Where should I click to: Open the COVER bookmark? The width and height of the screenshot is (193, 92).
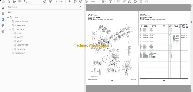(x=16, y=18)
